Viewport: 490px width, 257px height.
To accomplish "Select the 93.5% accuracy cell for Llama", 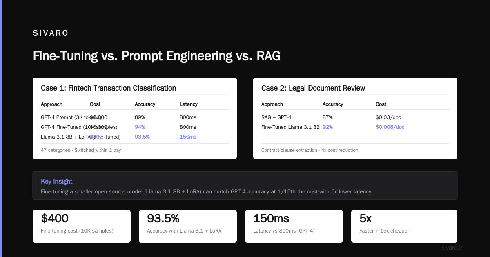I will [142, 137].
